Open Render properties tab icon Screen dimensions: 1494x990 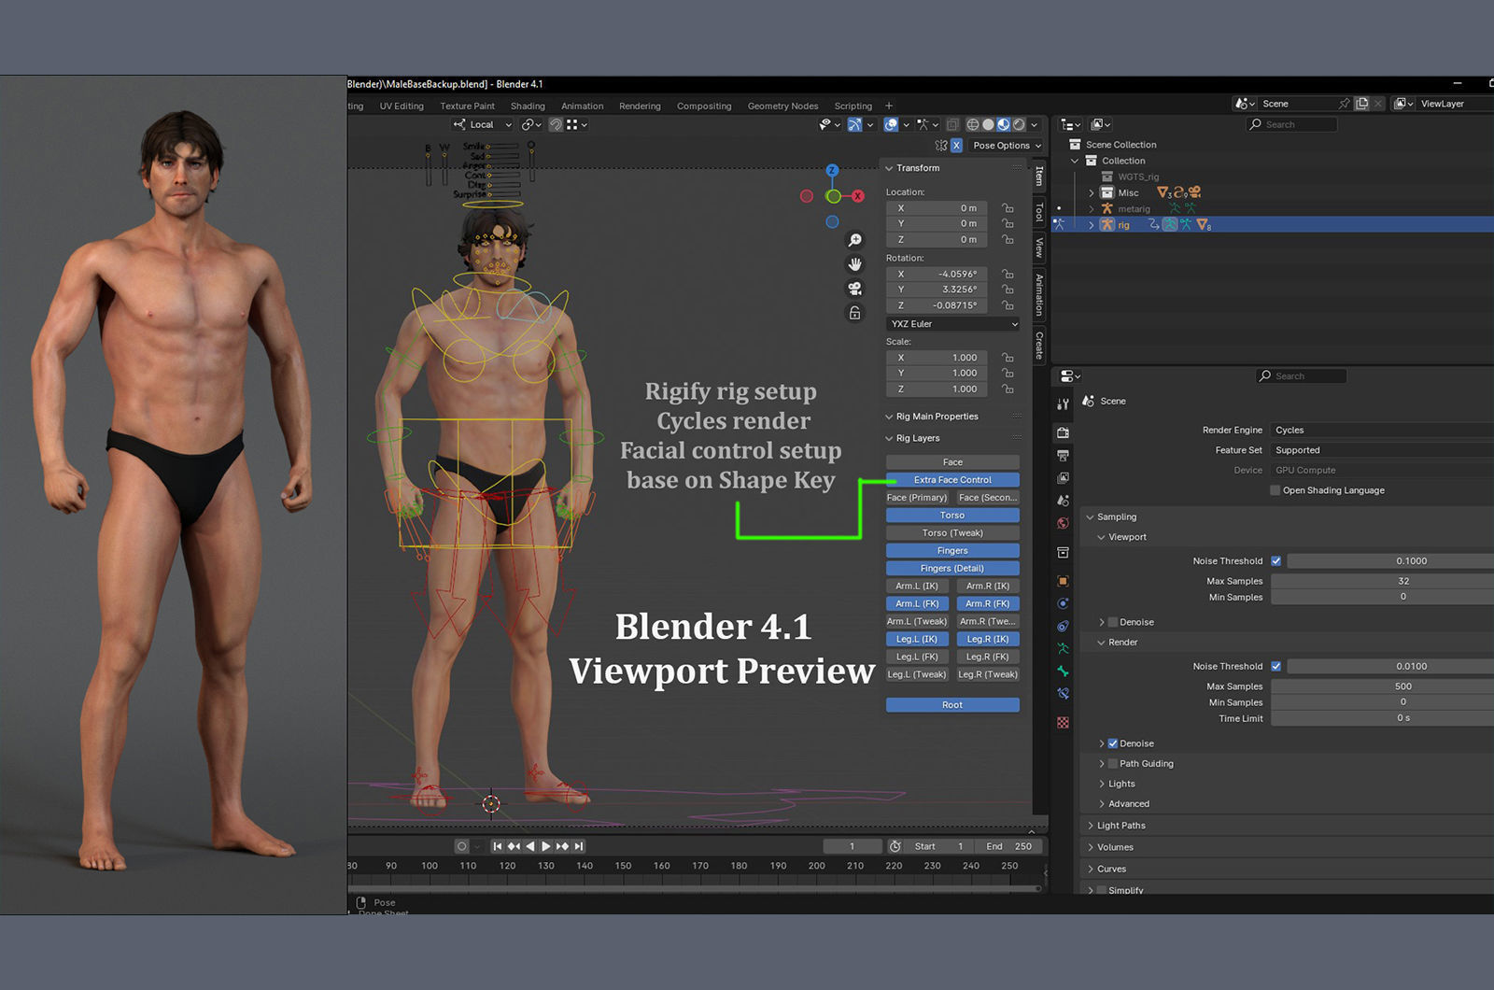click(1063, 432)
